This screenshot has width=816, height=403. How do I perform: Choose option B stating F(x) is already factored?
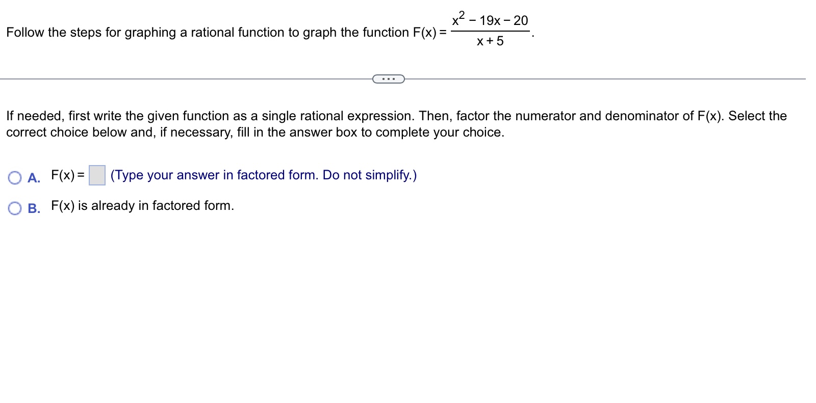[14, 207]
